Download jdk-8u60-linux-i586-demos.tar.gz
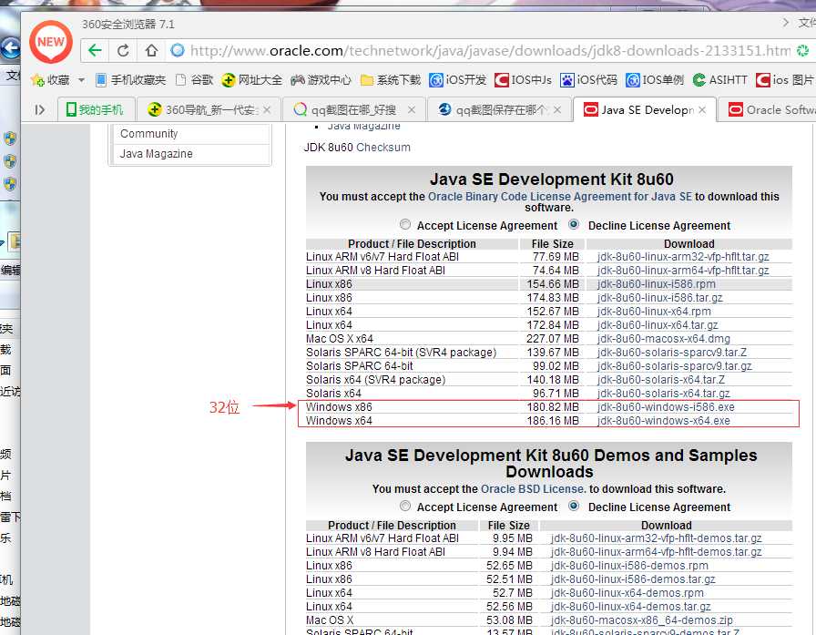This screenshot has height=635, width=816. pos(633,579)
